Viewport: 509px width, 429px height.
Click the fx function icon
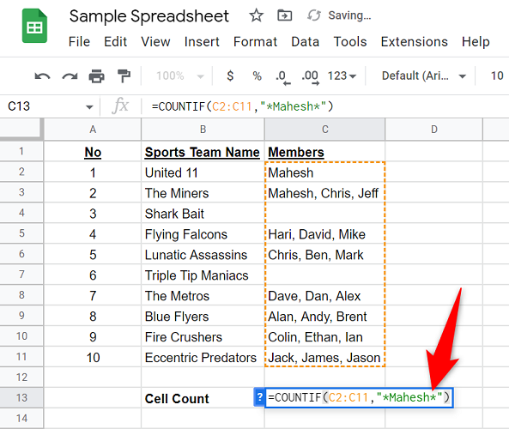[120, 106]
